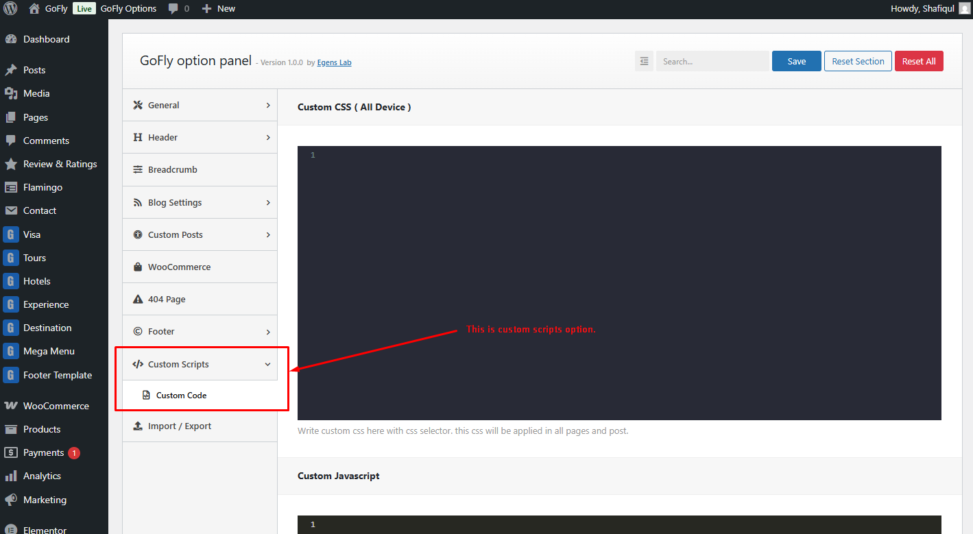Image resolution: width=973 pixels, height=534 pixels.
Task: Click the Dashboard label in sidebar
Action: 47,39
